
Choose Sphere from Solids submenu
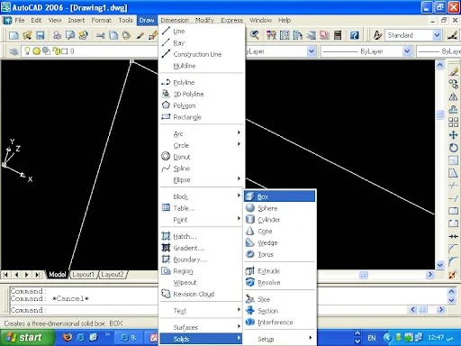click(x=280, y=208)
